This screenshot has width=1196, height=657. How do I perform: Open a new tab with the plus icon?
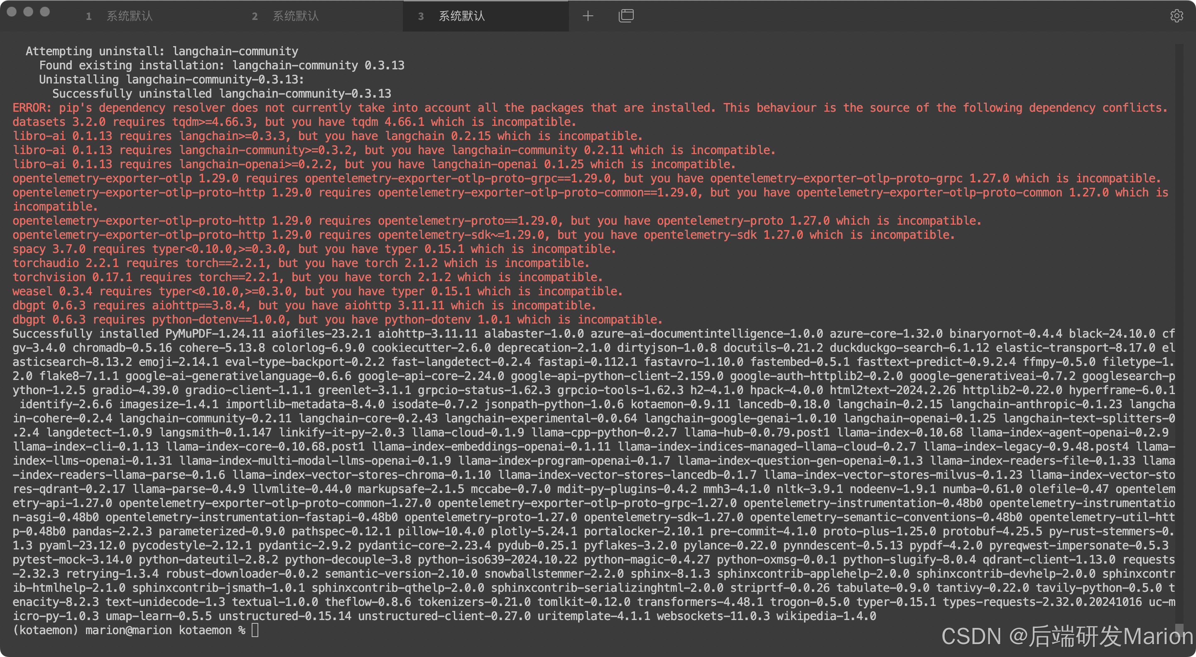(588, 16)
